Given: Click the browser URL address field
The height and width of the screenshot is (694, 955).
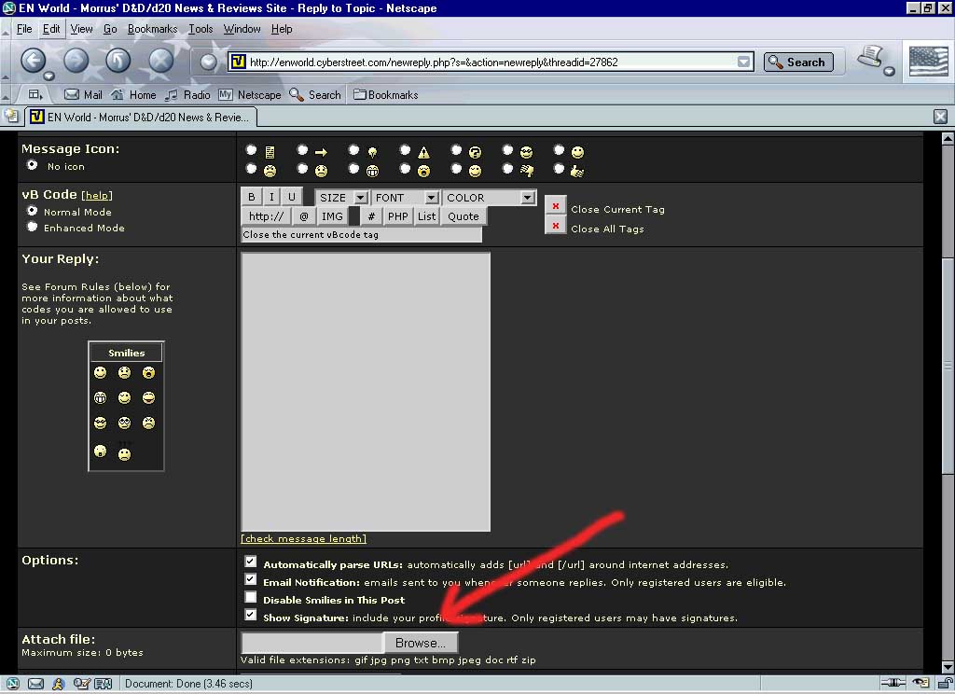Looking at the screenshot, I should tap(491, 62).
